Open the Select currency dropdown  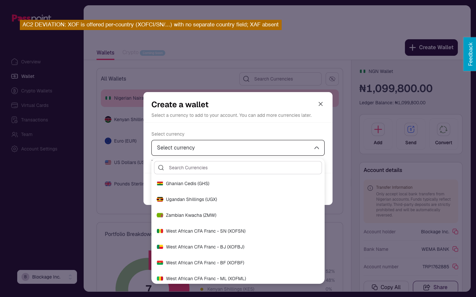pos(238,148)
